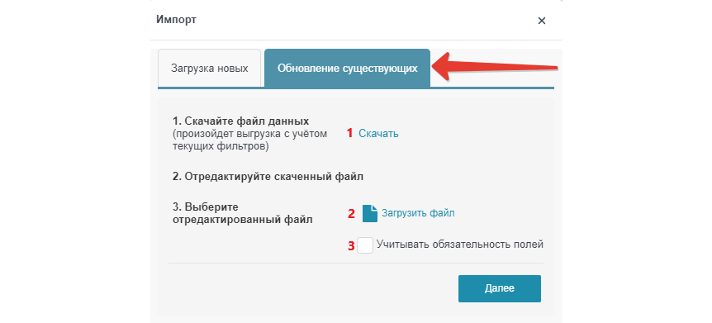
Task: Open the Загрузить файл upload link
Action: pos(418,213)
